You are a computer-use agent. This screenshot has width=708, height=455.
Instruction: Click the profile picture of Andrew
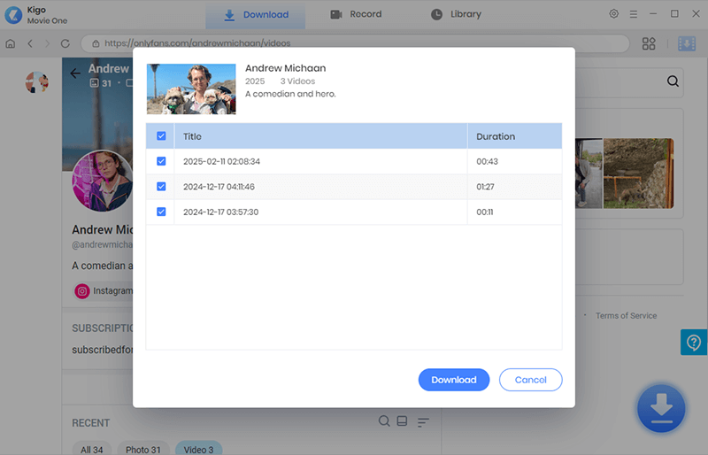click(x=103, y=181)
